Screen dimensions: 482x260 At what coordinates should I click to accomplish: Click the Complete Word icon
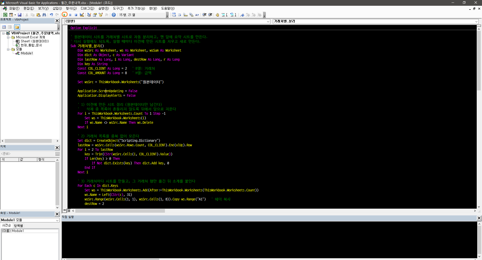197,15
